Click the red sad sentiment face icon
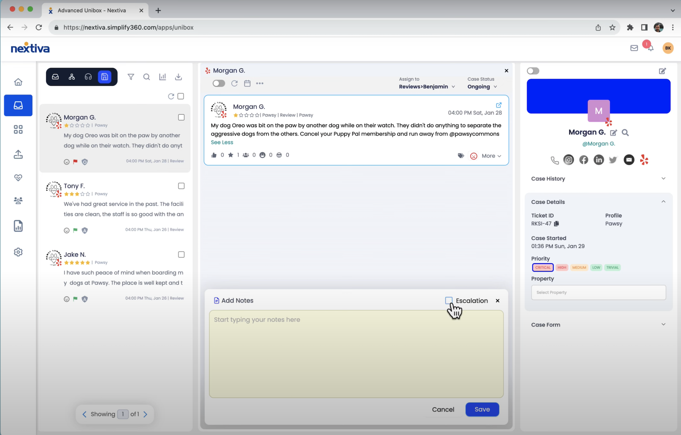Viewport: 681px width, 435px height. click(x=474, y=156)
